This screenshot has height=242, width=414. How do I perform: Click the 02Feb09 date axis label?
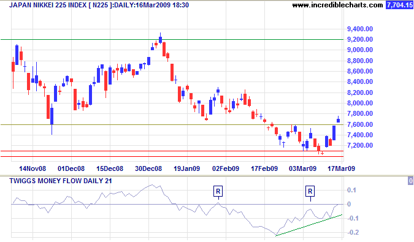(x=226, y=168)
